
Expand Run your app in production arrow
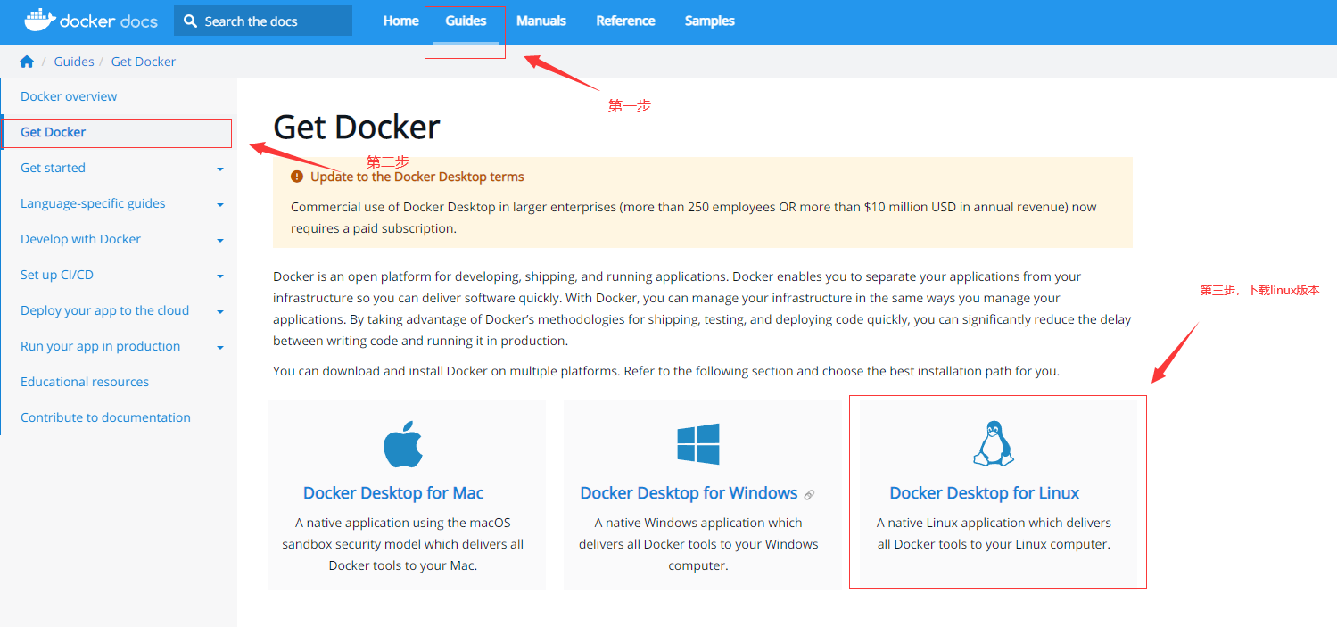(x=220, y=347)
